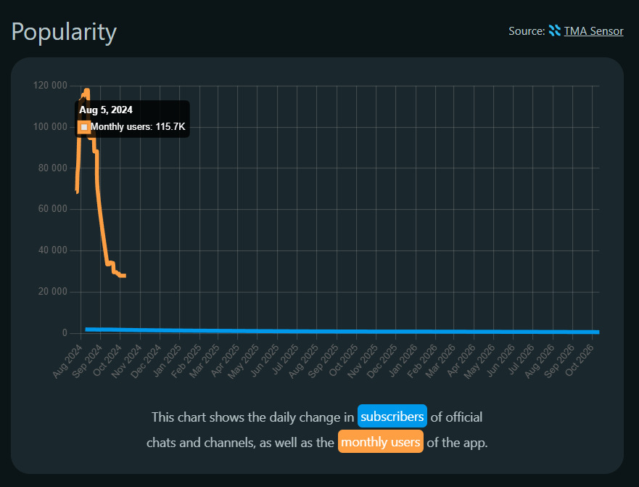639x487 pixels.
Task: Click the 'Monthly users: 115.7K' tooltip value
Action: click(138, 127)
